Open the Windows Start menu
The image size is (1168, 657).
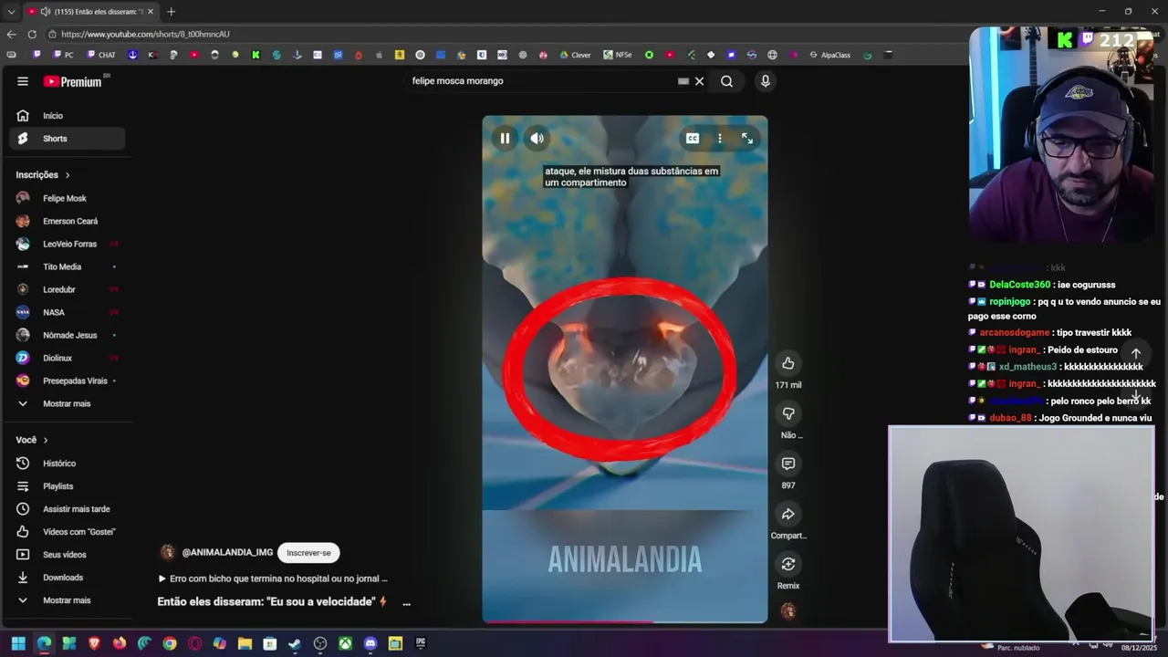[x=18, y=643]
